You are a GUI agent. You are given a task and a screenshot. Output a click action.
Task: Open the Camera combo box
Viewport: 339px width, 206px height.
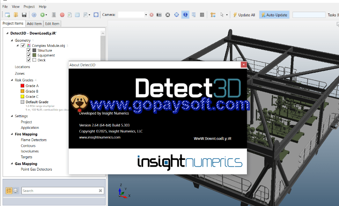click(x=133, y=15)
